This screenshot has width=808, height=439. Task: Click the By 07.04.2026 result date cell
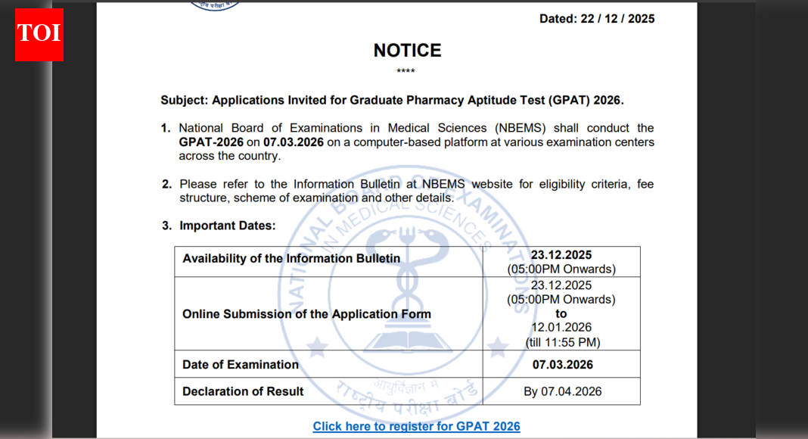click(561, 391)
